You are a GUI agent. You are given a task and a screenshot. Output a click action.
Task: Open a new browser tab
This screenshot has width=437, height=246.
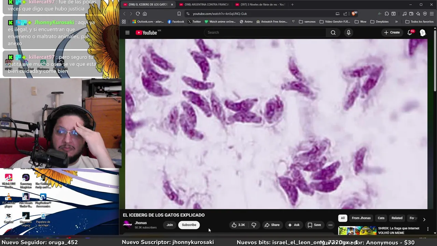tap(292, 4)
